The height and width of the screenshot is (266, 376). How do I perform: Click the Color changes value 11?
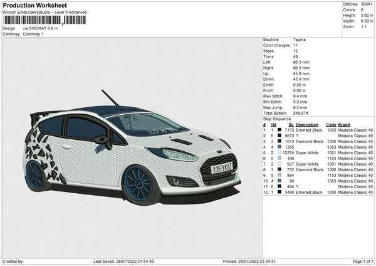point(295,45)
